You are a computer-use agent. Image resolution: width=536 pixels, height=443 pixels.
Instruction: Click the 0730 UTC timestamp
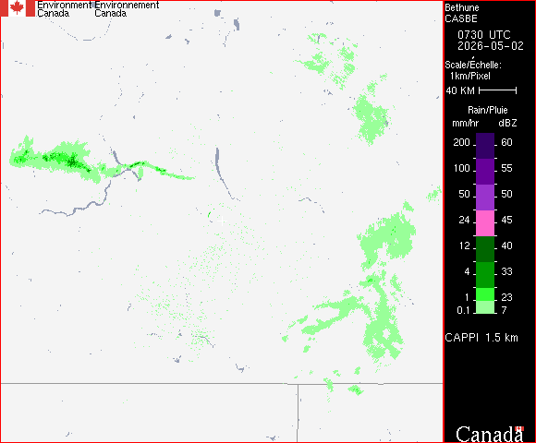483,35
